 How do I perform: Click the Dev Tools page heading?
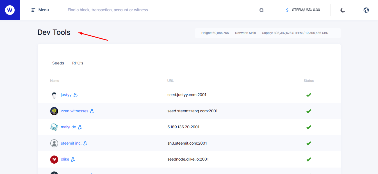tap(54, 33)
